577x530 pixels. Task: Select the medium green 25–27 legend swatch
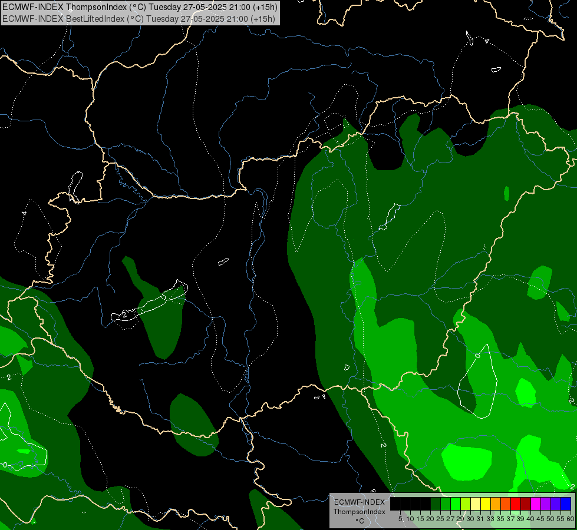pos(446,504)
